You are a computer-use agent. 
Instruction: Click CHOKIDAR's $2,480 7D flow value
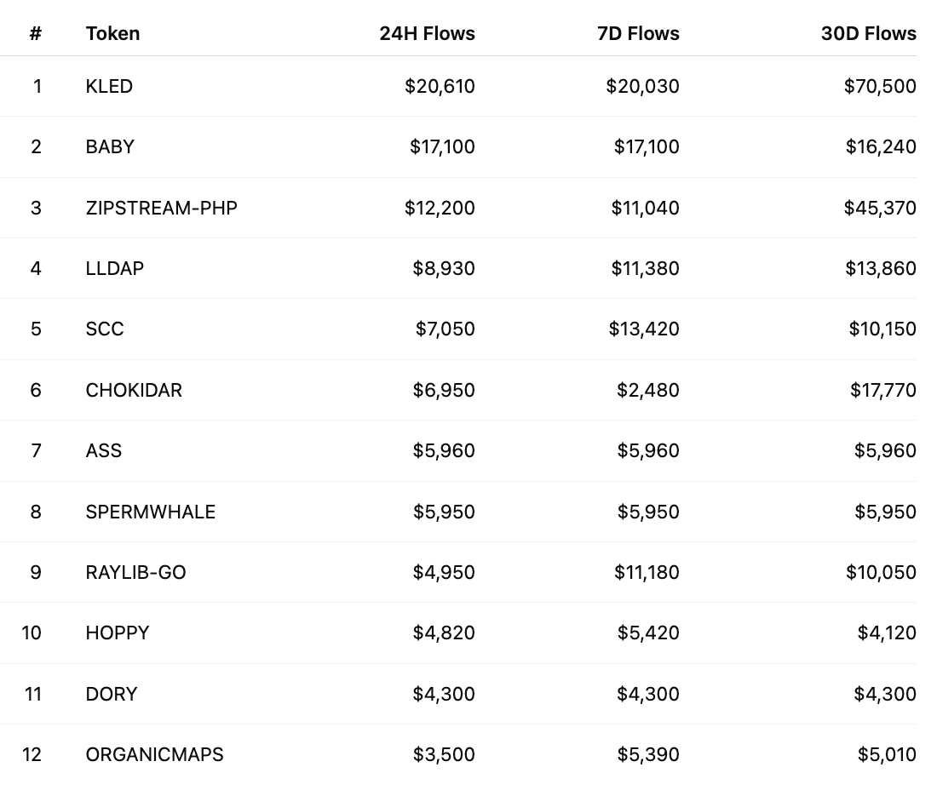point(648,390)
